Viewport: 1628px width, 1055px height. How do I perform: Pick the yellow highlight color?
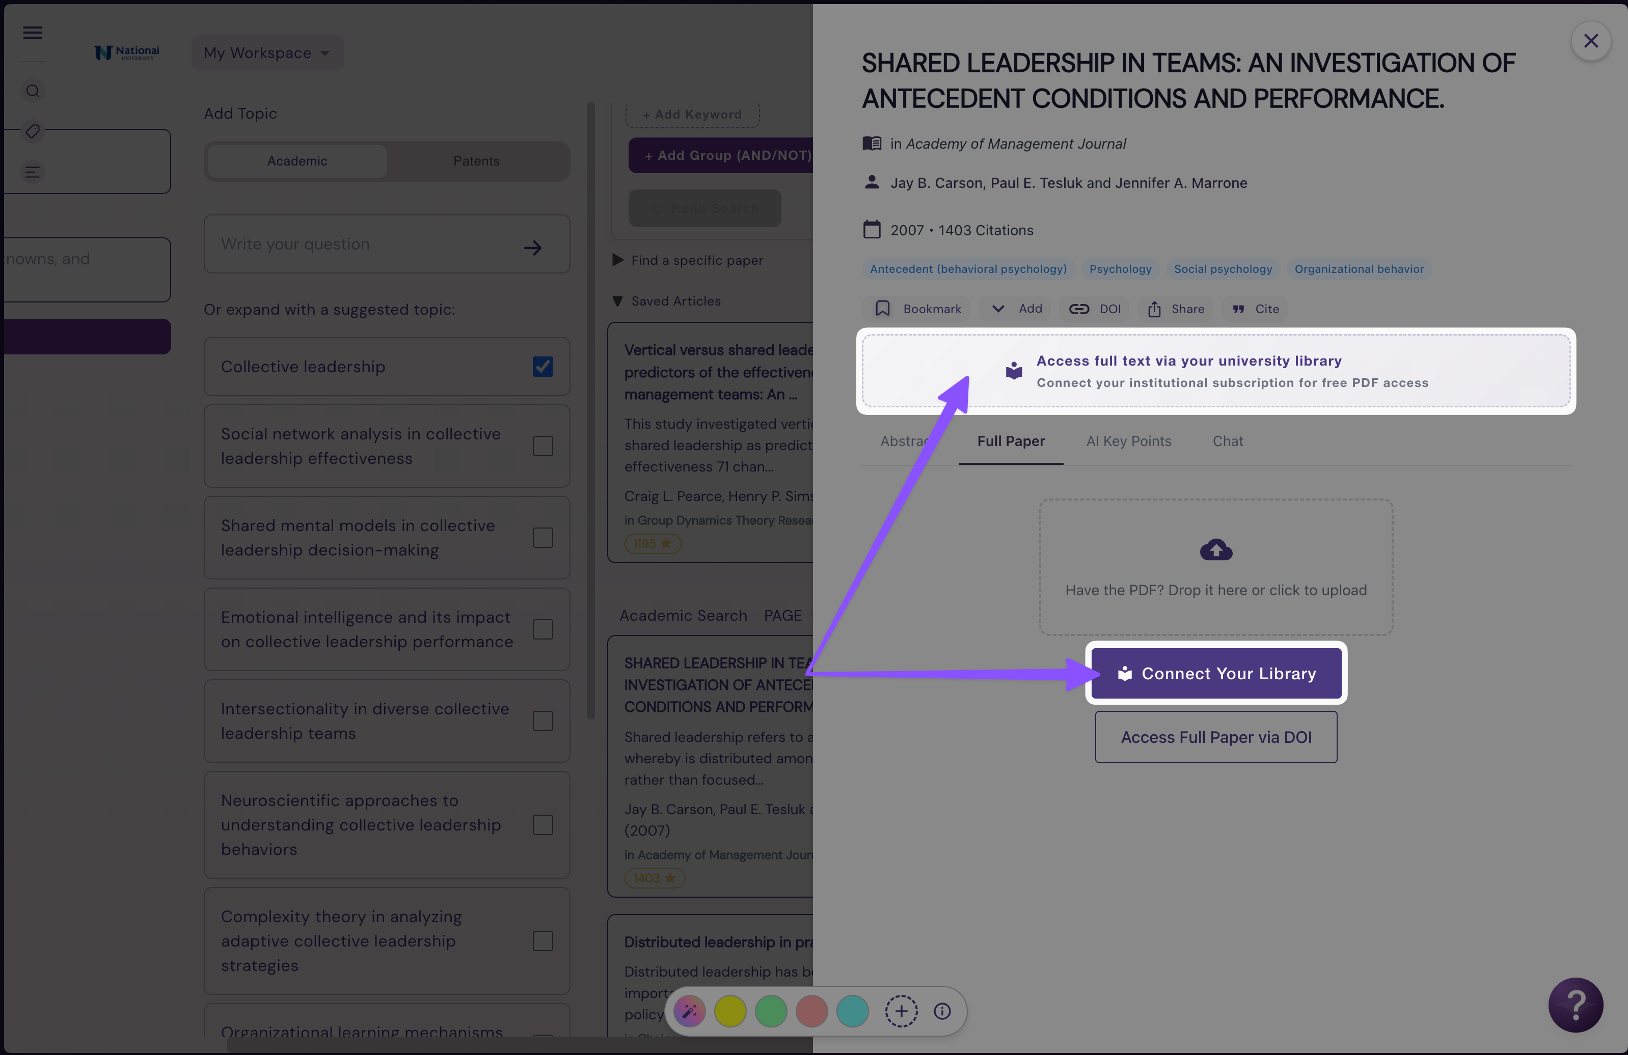[x=730, y=1011]
